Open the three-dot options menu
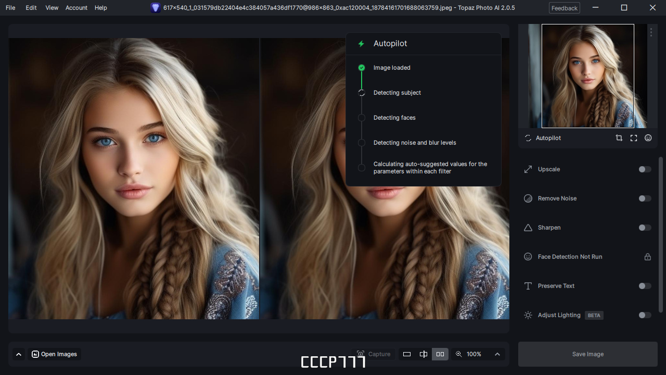The width and height of the screenshot is (666, 375). coord(651,32)
